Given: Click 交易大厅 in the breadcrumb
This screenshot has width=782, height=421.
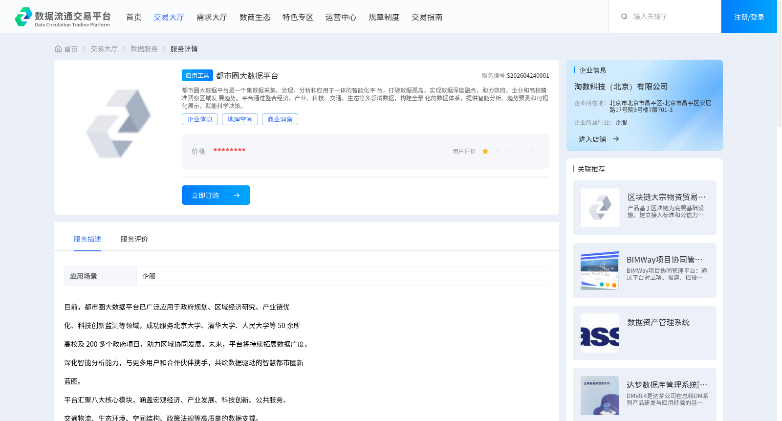Looking at the screenshot, I should coord(104,49).
